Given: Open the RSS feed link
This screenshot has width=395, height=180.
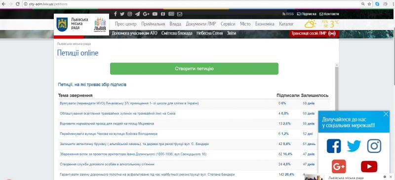Looking at the screenshot, I should pos(288,14).
